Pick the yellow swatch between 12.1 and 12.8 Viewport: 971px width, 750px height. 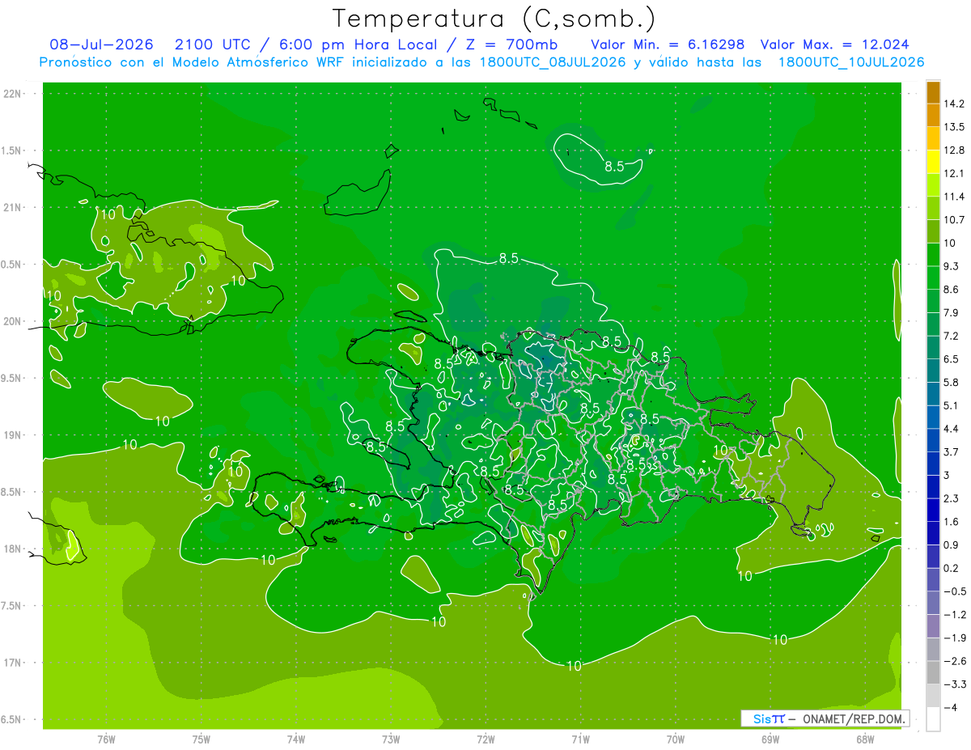pyautogui.click(x=933, y=162)
